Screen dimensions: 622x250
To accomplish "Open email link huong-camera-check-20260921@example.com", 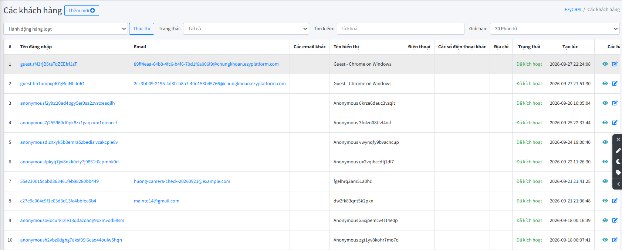I will tap(182, 181).
